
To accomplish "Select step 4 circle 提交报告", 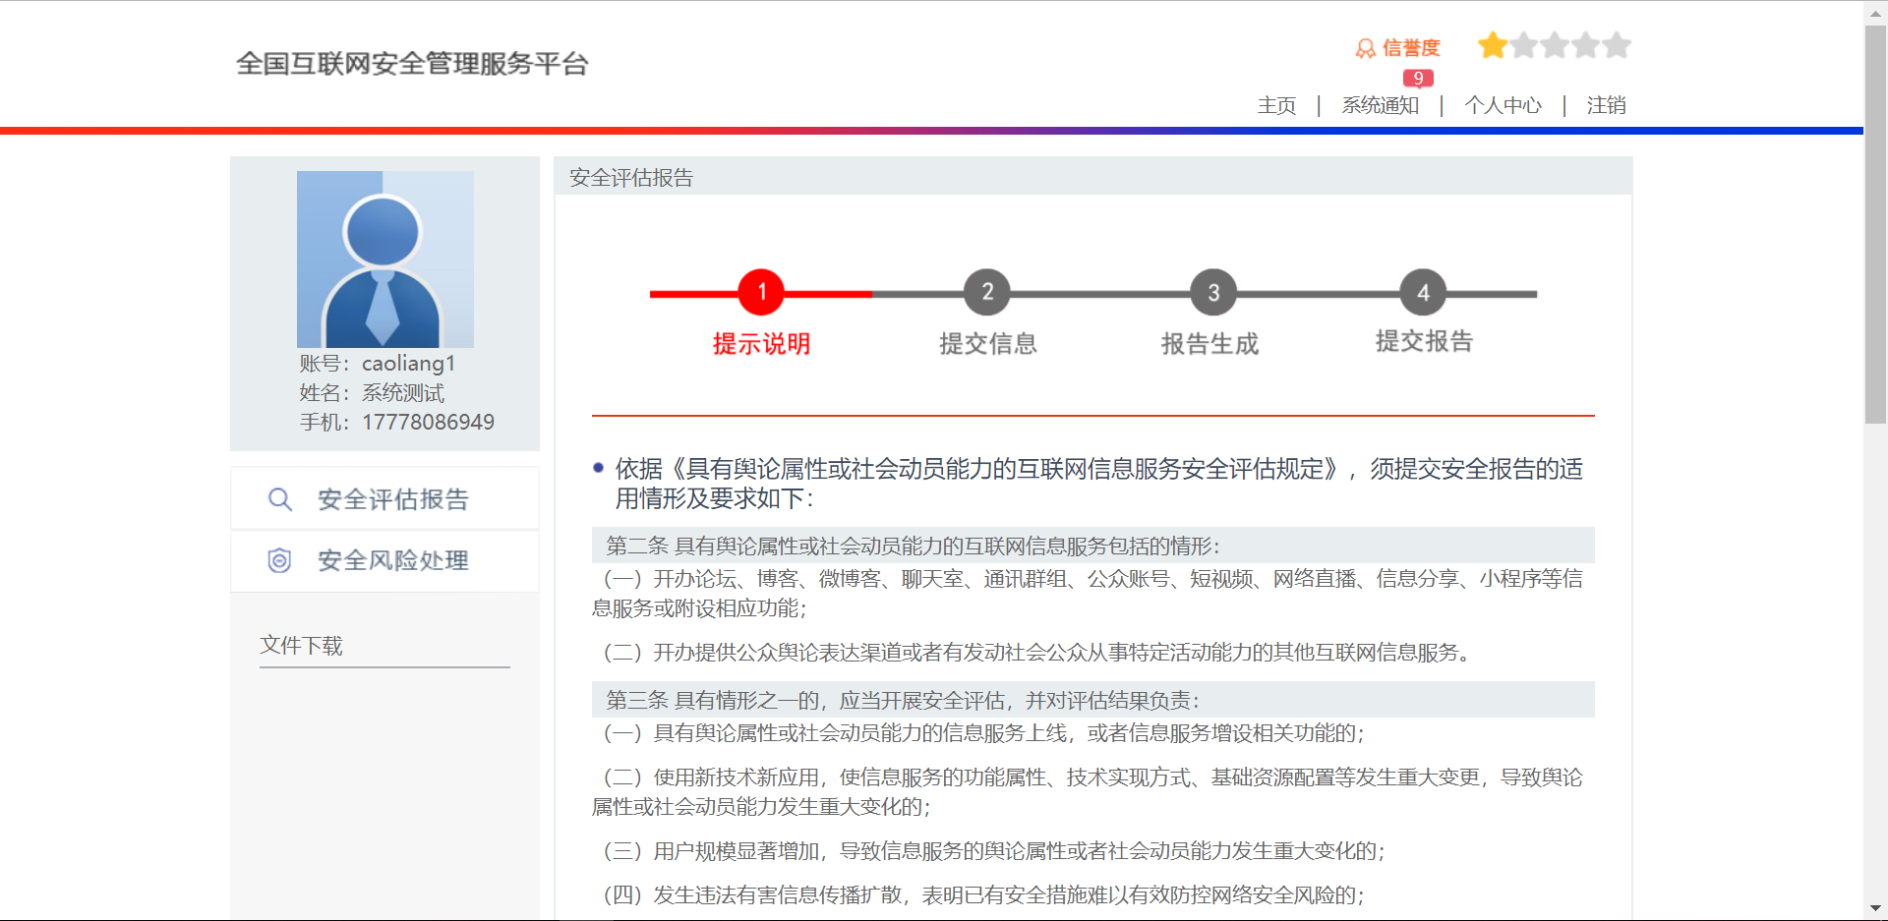I will [1423, 292].
